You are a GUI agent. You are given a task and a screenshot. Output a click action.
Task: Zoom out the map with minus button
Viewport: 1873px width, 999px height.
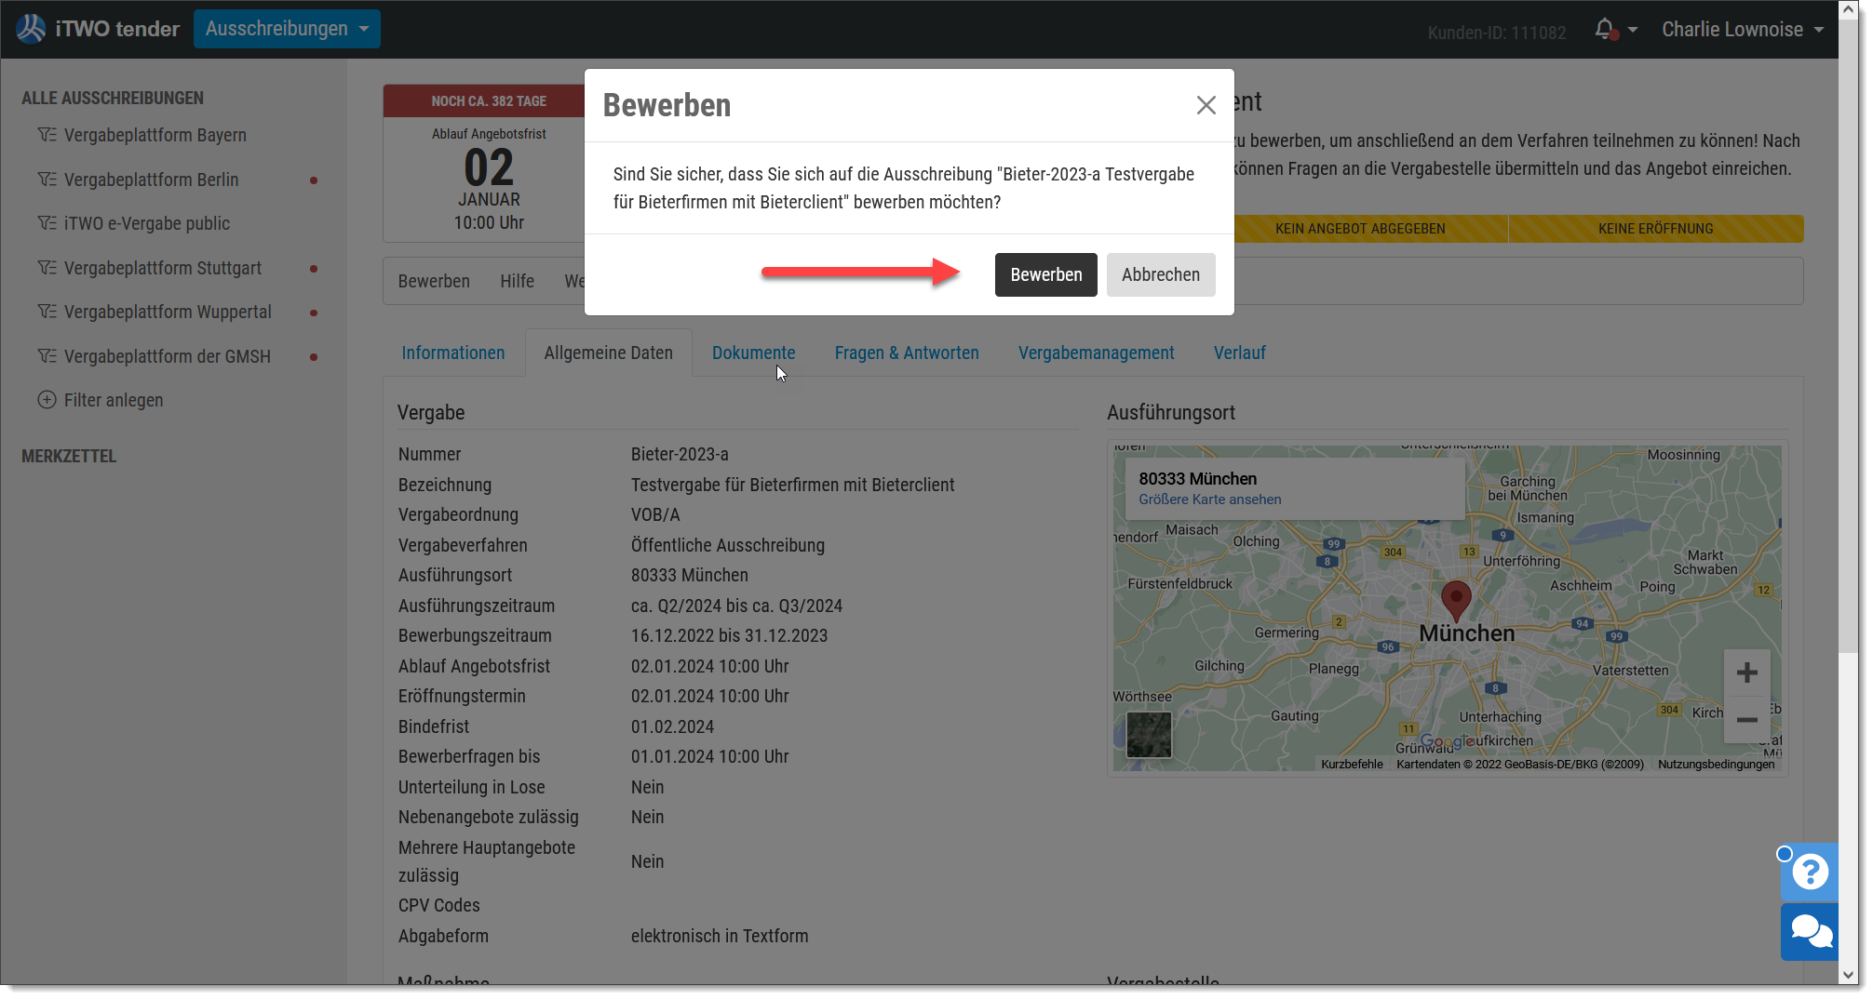coord(1746,719)
